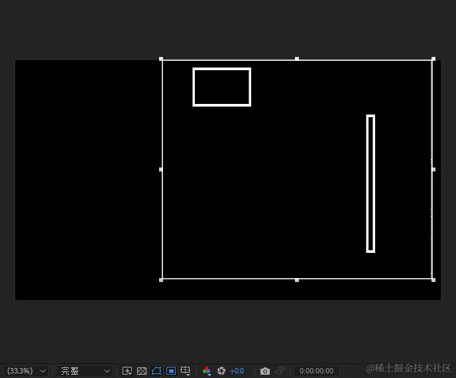Click the left-middle selection handle
Image resolution: width=456 pixels, height=378 pixels.
(x=161, y=169)
